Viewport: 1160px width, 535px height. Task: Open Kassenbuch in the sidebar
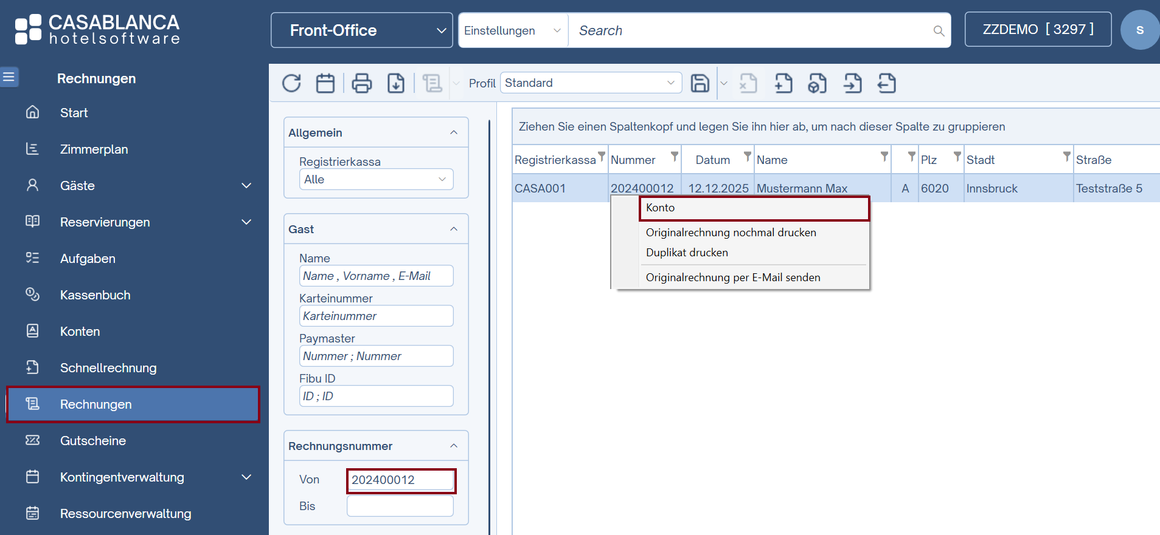coord(95,295)
